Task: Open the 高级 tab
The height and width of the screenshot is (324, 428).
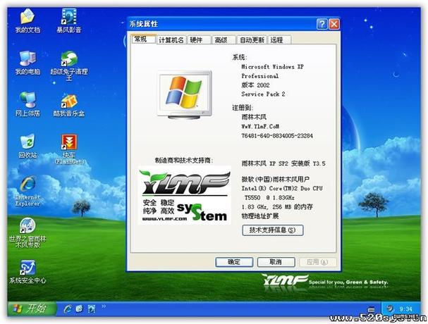Action: point(221,40)
